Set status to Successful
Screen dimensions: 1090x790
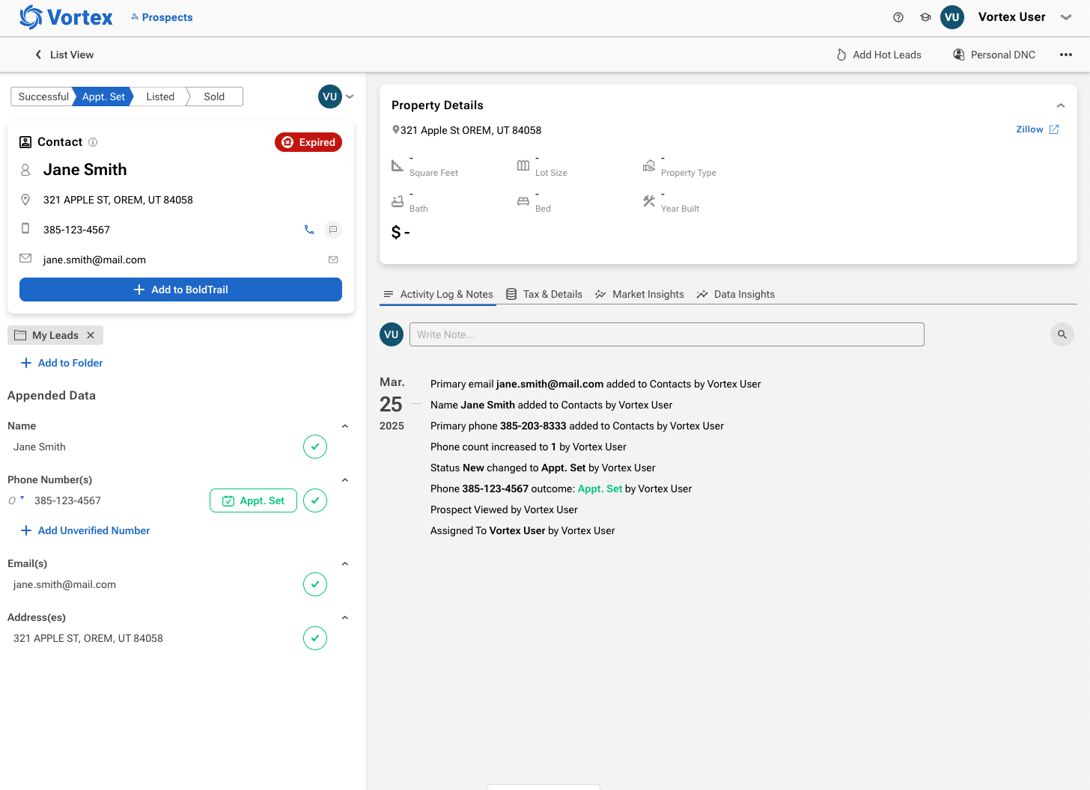click(42, 97)
